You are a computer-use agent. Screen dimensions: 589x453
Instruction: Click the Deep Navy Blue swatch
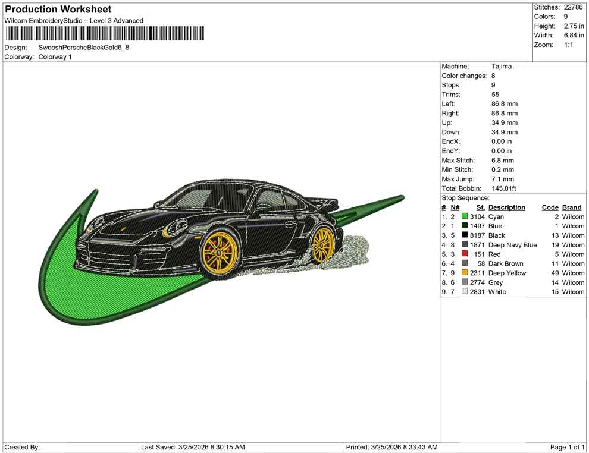tap(466, 245)
